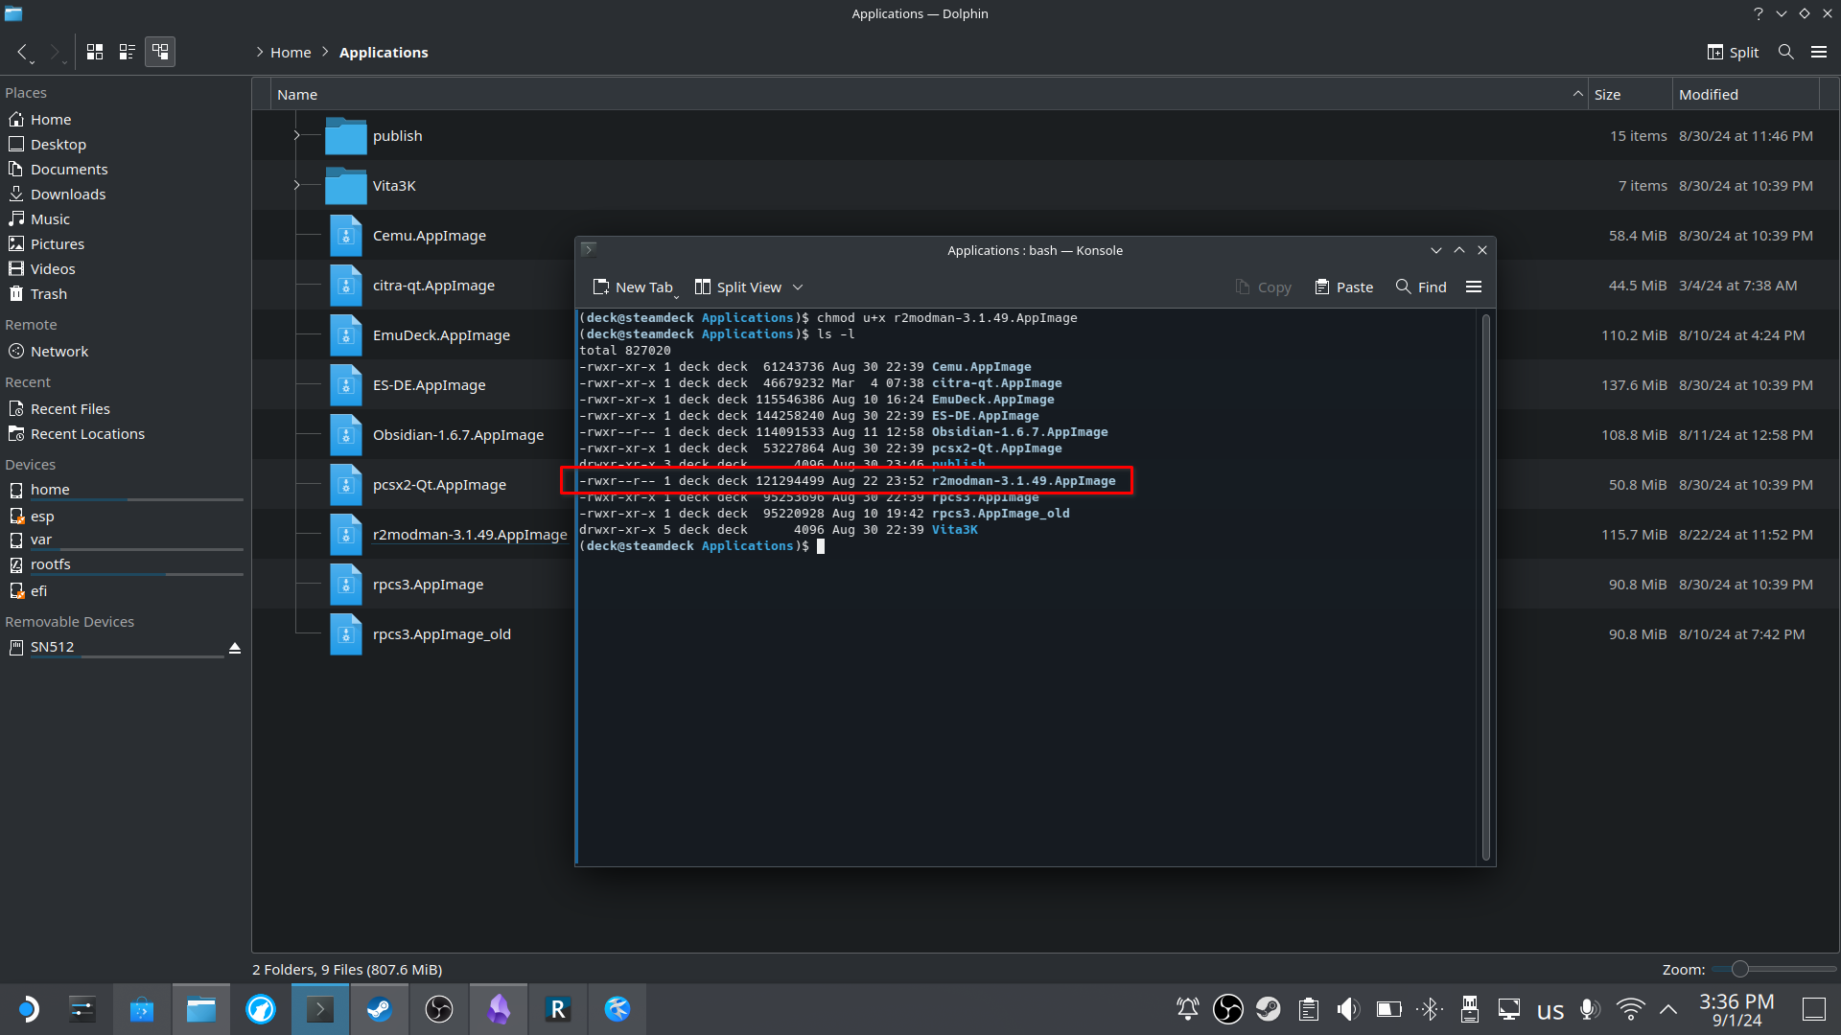Go back in Dolphin navigation

coord(22,52)
